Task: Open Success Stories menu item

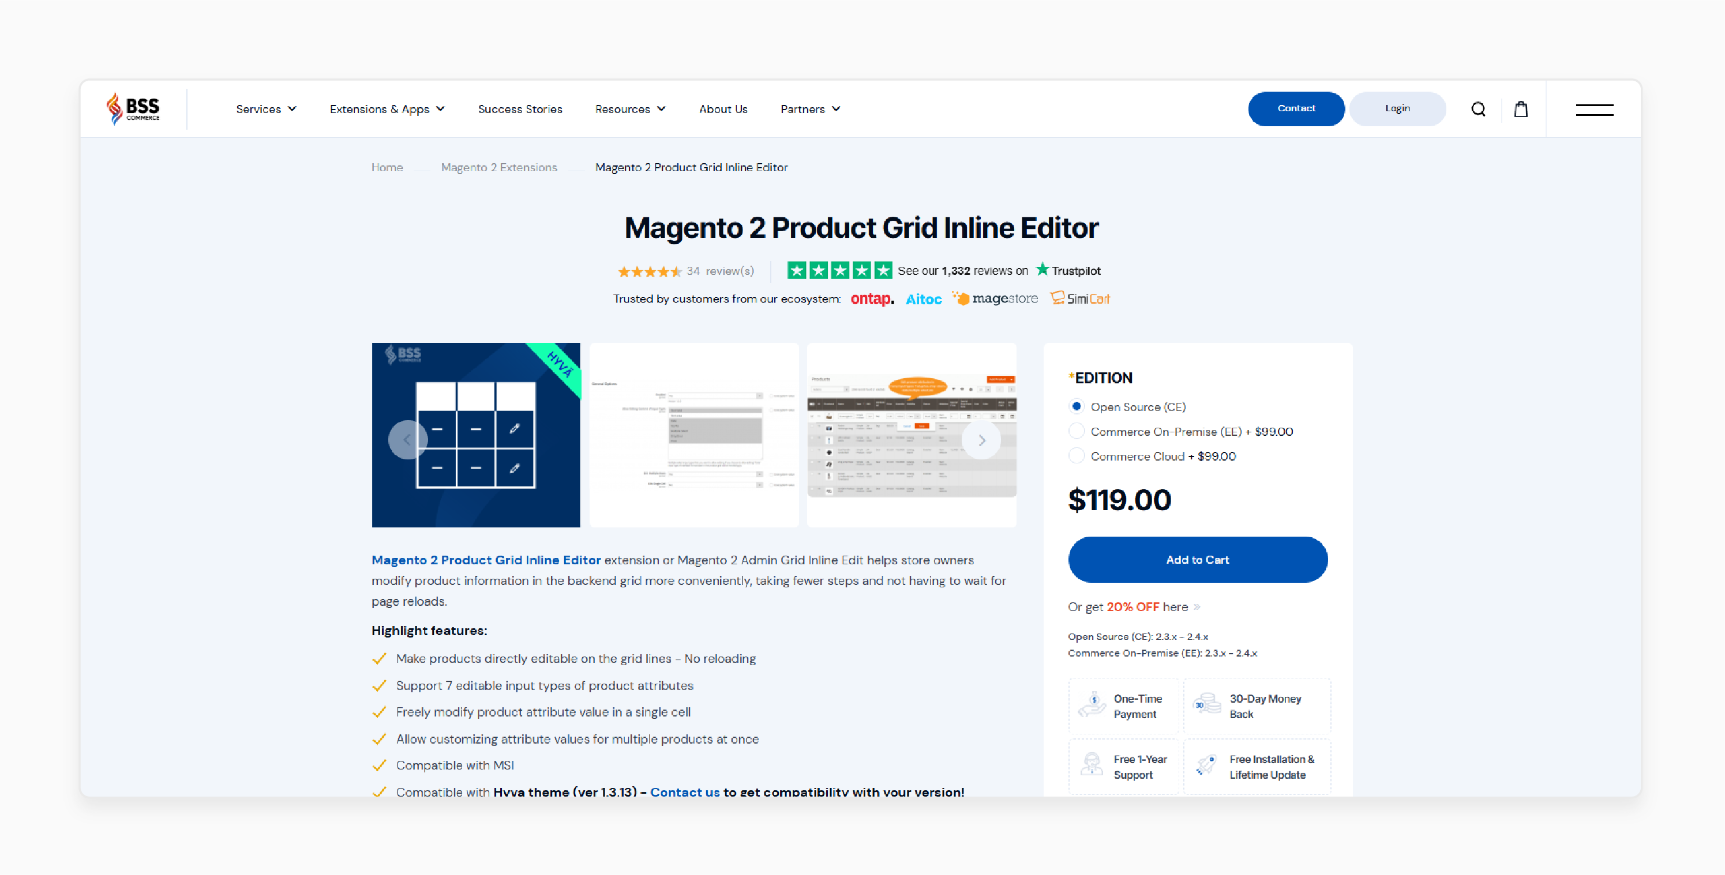Action: point(520,109)
